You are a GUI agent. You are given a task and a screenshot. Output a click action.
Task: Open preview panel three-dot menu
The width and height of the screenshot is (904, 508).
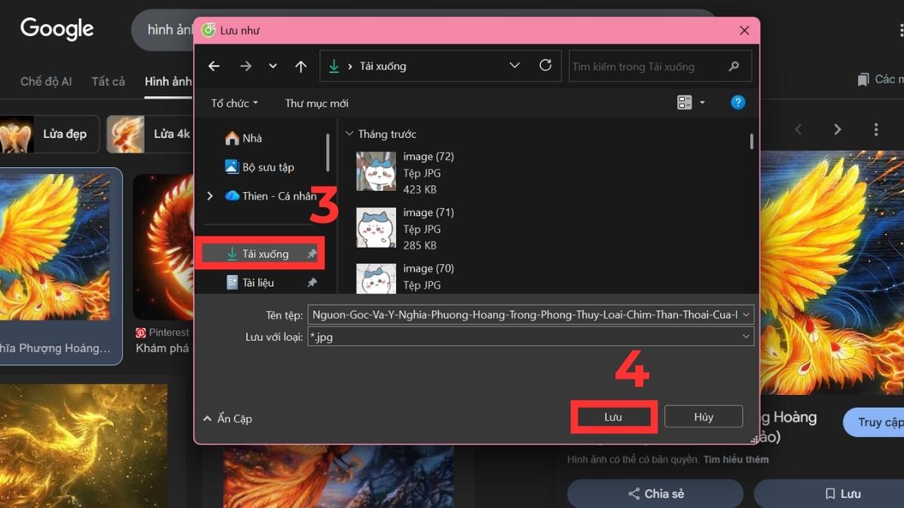(x=875, y=129)
